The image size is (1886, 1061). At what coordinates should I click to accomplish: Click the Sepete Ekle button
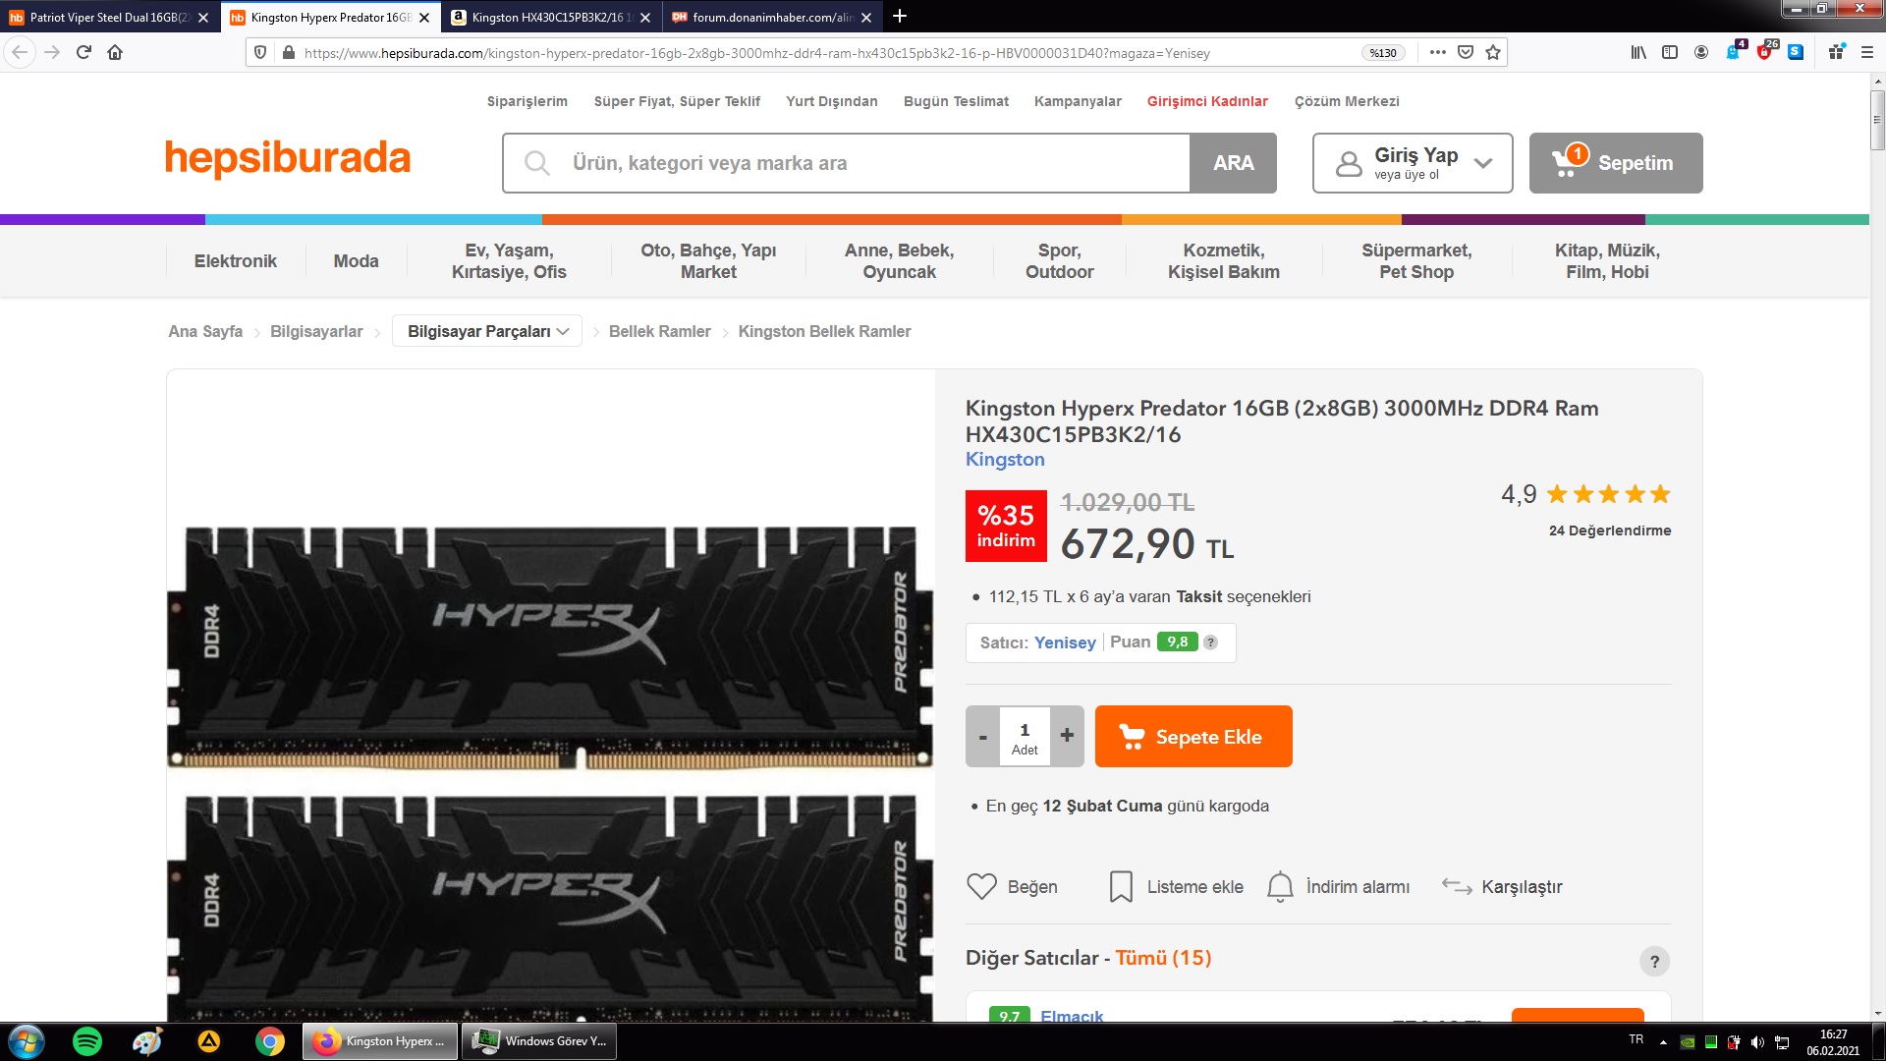click(x=1193, y=737)
